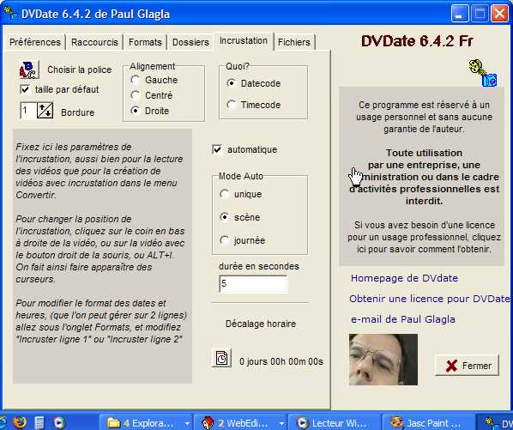The image size is (513, 430).
Task: Click the durée en secondes input field
Action: coord(254,283)
